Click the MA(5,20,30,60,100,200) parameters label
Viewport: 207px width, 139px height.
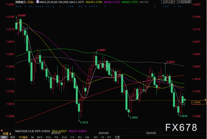coord(54,2)
